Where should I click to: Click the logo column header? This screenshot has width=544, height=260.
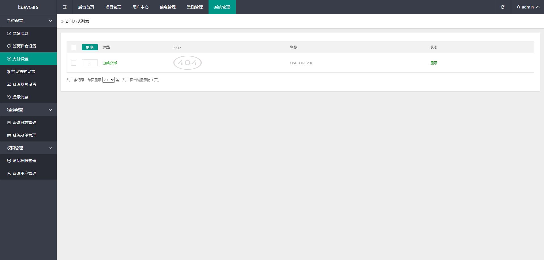(x=177, y=47)
